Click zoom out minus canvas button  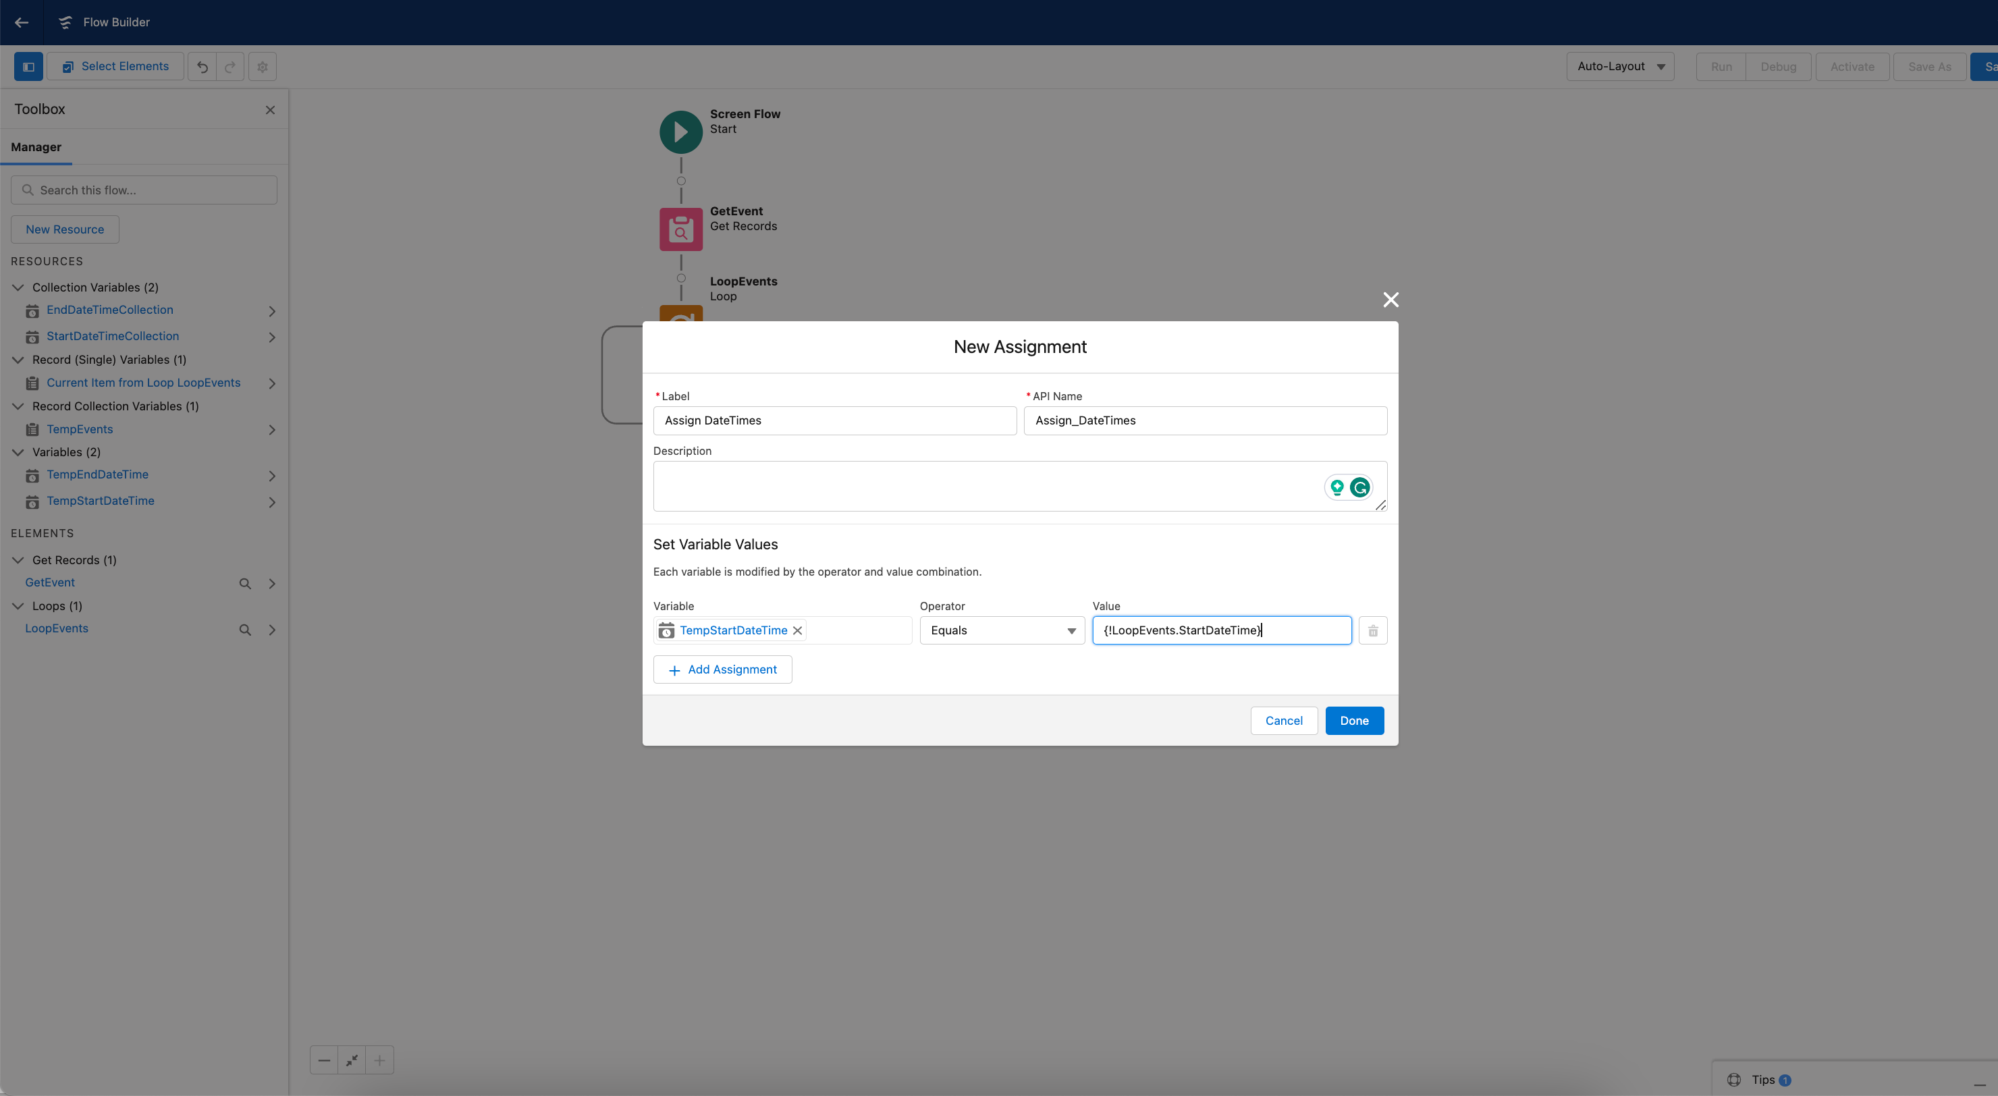[324, 1060]
